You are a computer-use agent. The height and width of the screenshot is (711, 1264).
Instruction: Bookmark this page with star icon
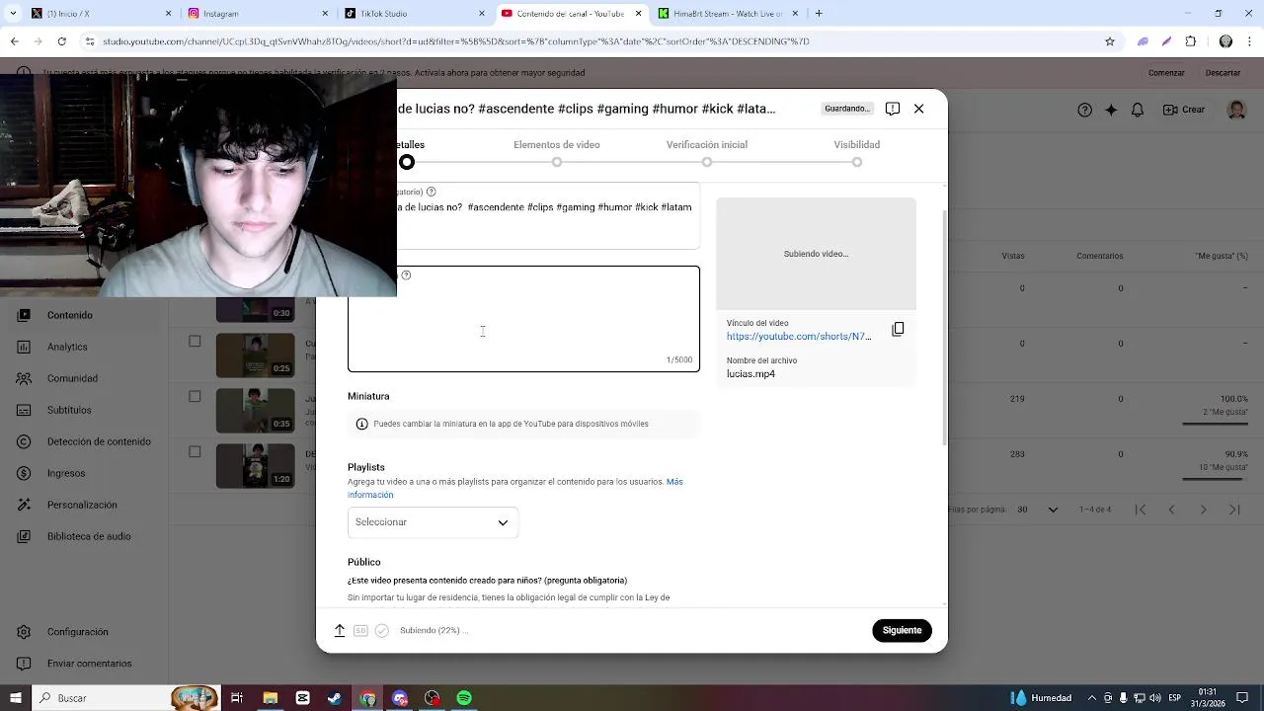(x=1110, y=41)
